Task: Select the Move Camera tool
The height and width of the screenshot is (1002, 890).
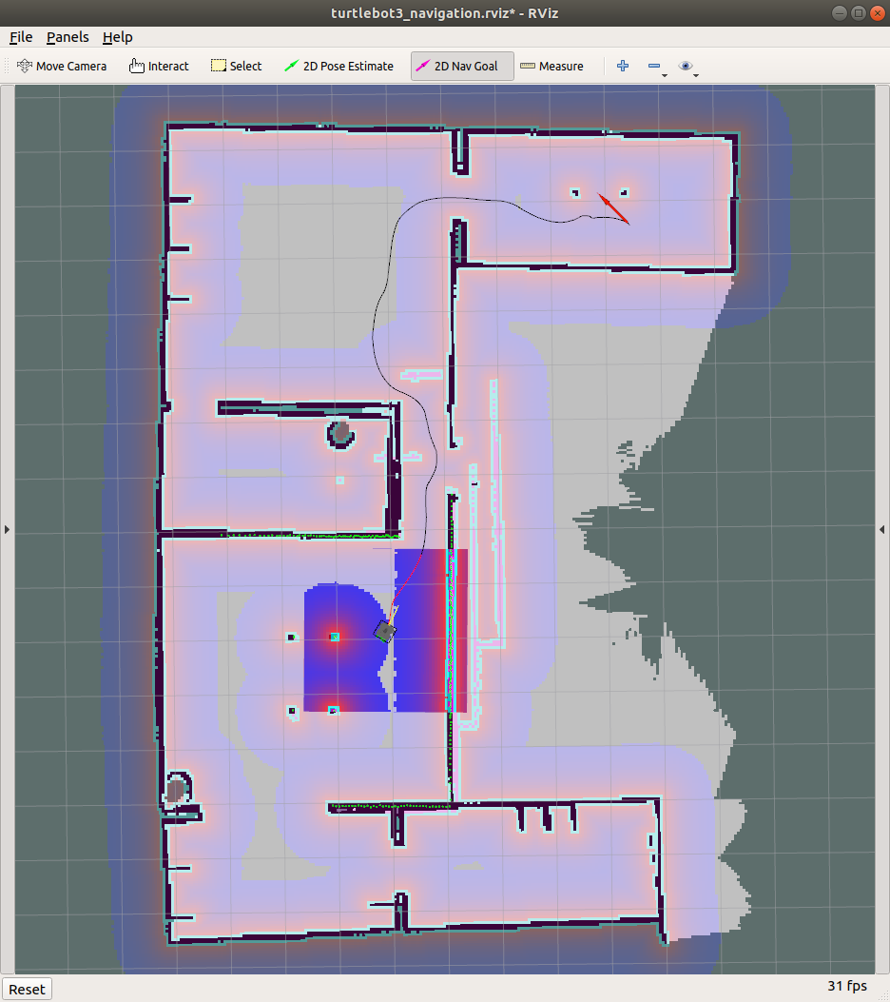Action: click(x=61, y=66)
